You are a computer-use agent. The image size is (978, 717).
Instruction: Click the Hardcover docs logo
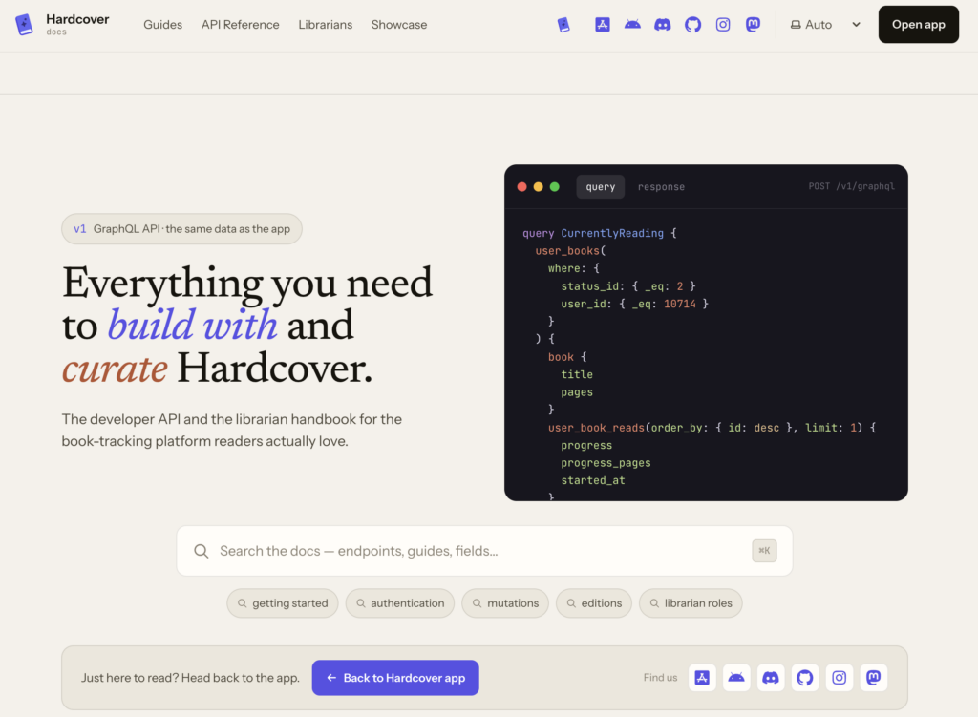62,24
